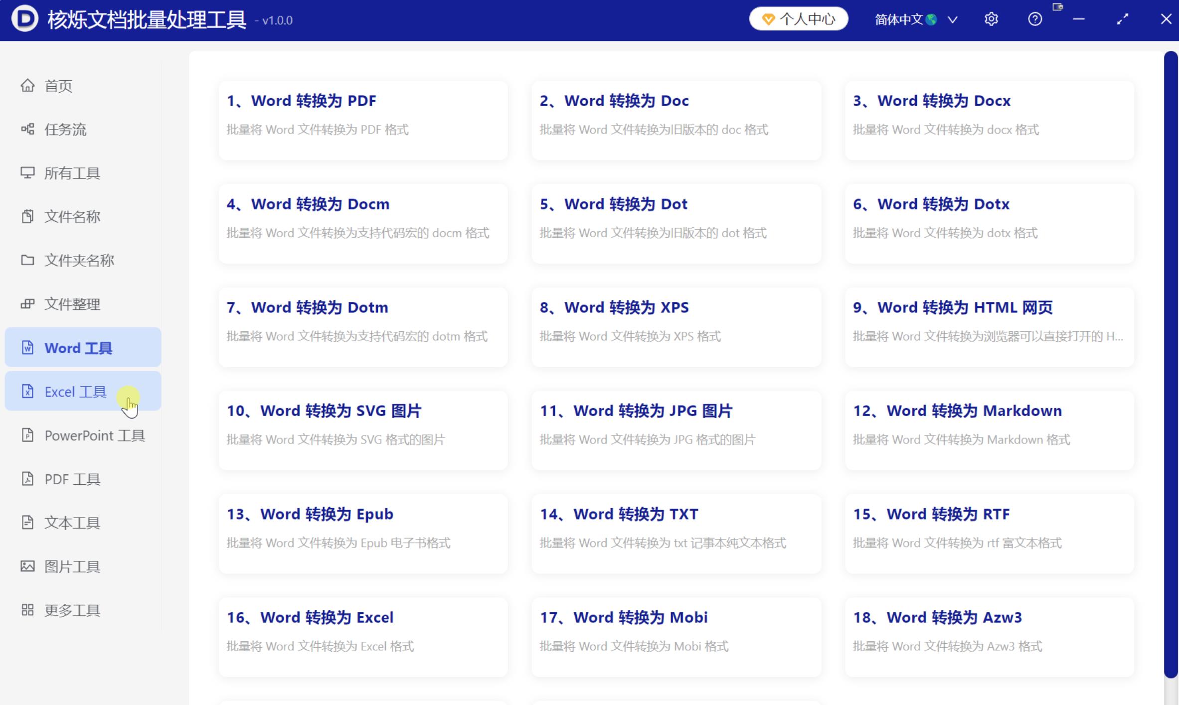Open help with the question mark icon
Image resolution: width=1179 pixels, height=705 pixels.
[x=1035, y=19]
